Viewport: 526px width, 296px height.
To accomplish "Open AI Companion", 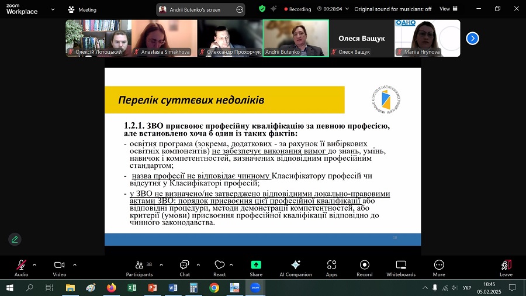I will [x=295, y=266].
